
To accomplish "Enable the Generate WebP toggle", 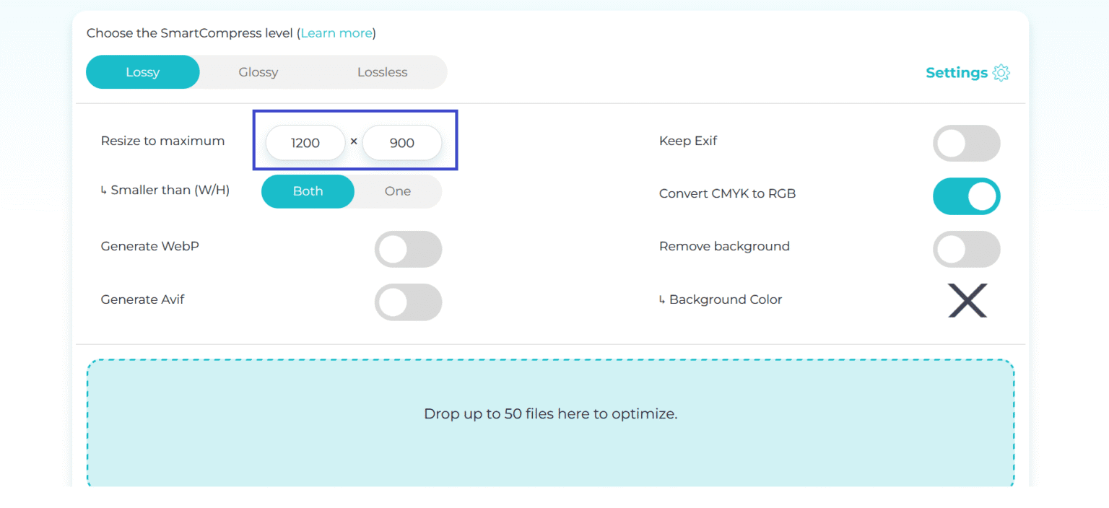I will point(408,249).
